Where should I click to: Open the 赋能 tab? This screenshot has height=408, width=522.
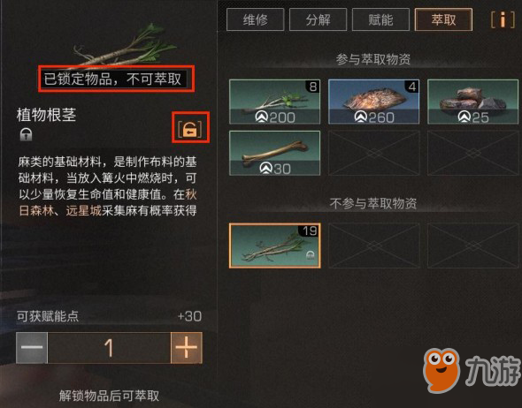click(380, 19)
